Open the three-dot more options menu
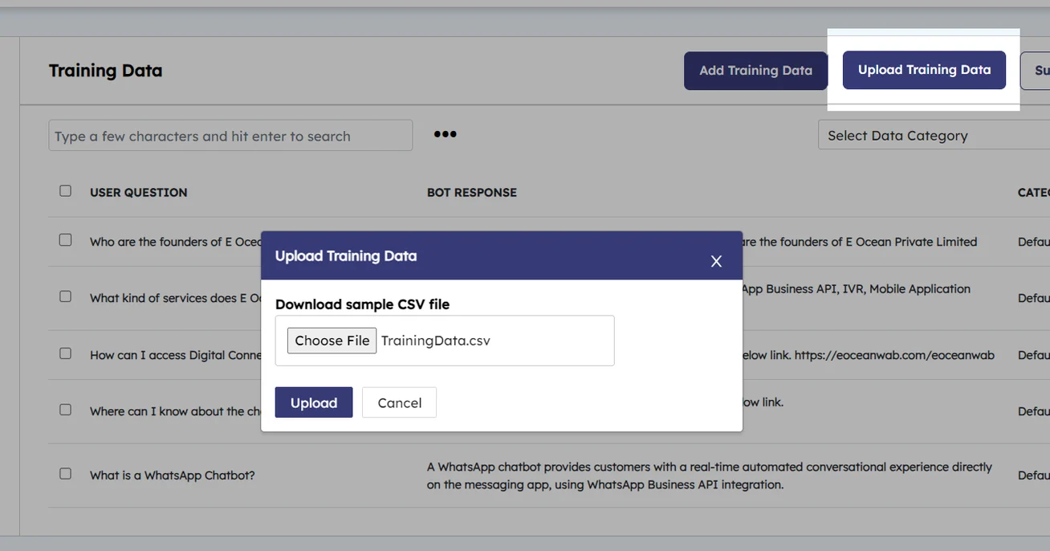The image size is (1050, 551). 445,134
